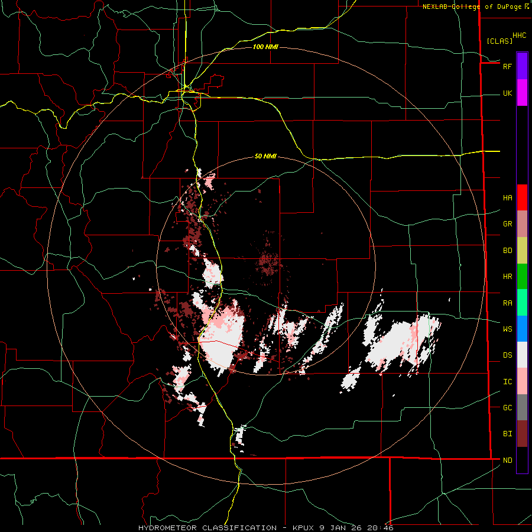The height and width of the screenshot is (532, 532).
Task: Click the WS legend label
Action: pos(507,329)
